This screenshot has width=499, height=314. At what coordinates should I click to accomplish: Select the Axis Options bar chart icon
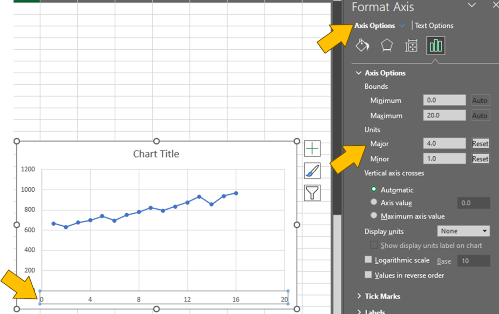pyautogui.click(x=436, y=46)
